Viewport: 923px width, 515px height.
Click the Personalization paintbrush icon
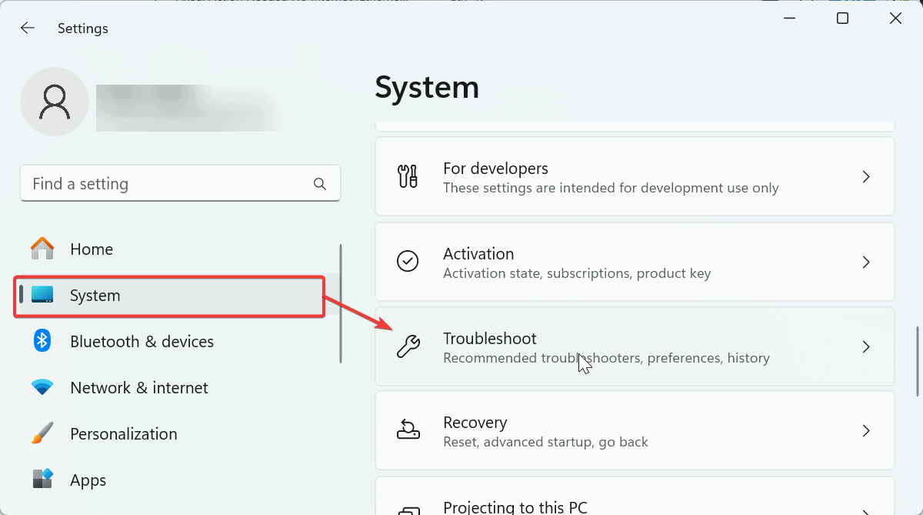(x=42, y=433)
